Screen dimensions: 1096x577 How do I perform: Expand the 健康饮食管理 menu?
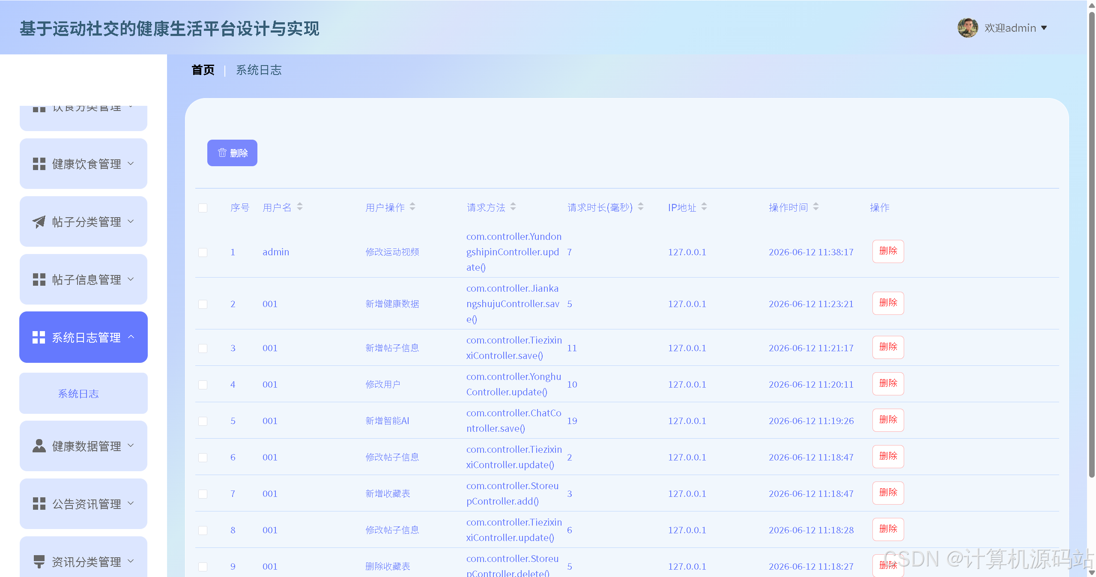pos(84,164)
